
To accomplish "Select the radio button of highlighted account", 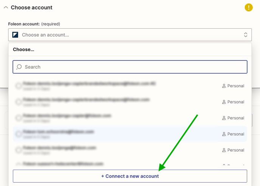I will pyautogui.click(x=18, y=134).
